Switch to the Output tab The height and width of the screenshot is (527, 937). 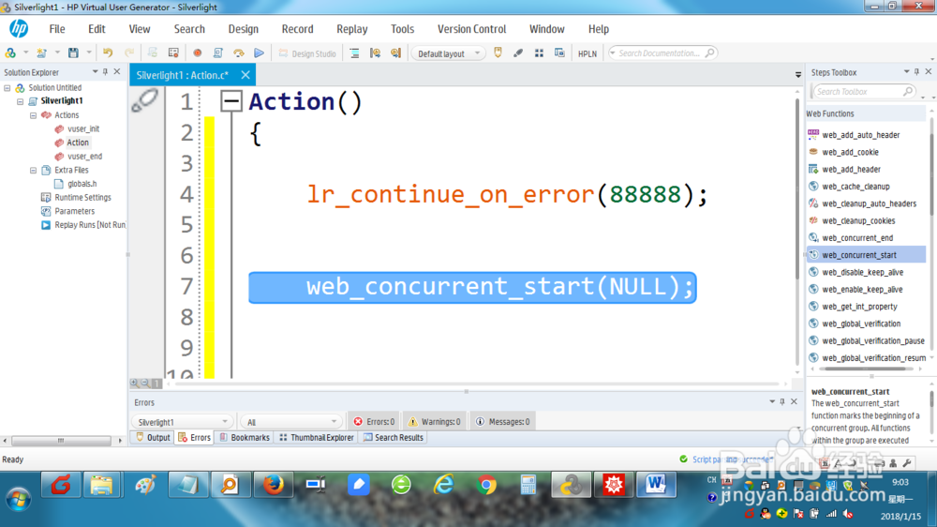[153, 438]
